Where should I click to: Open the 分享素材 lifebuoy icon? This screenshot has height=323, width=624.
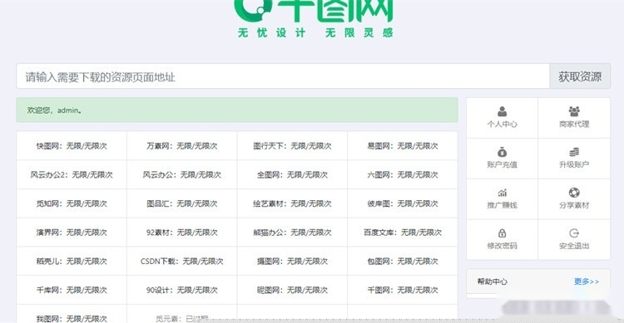[x=574, y=193]
